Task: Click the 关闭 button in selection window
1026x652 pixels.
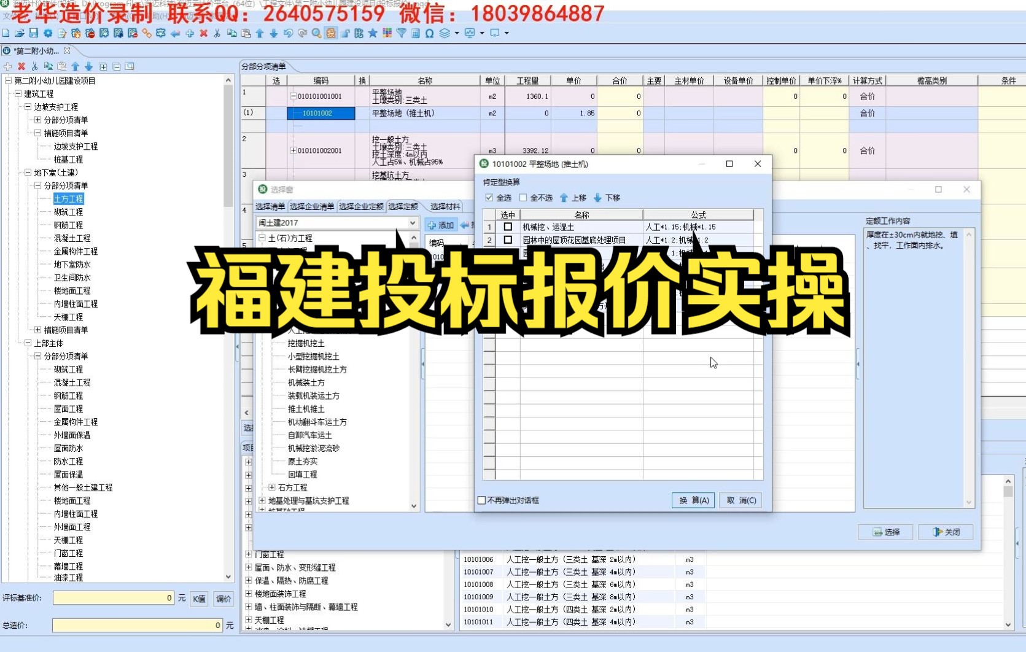Action: (946, 532)
